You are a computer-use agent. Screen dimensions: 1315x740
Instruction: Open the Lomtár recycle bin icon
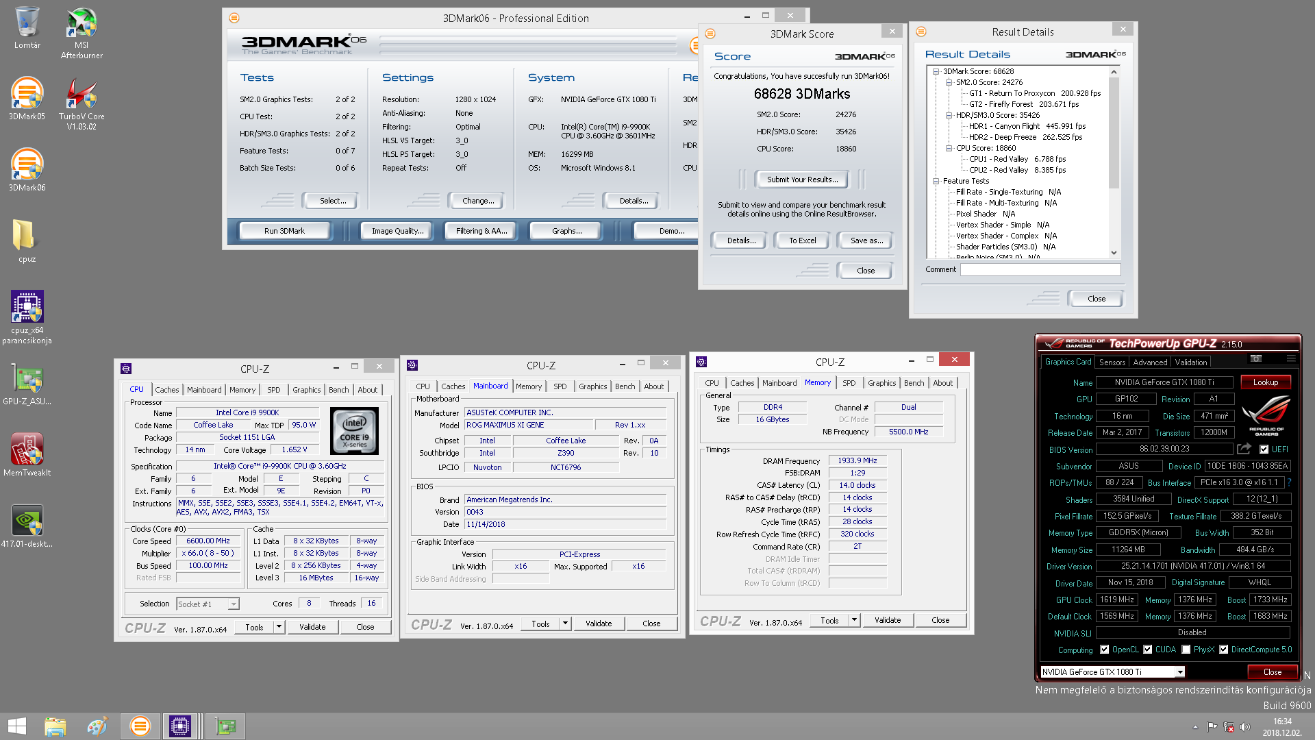[27, 27]
